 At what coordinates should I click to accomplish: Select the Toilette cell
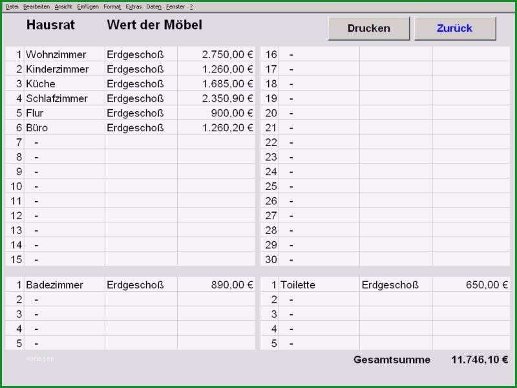[319, 285]
